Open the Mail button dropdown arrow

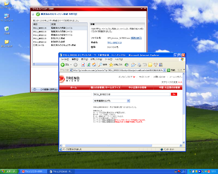(135, 65)
